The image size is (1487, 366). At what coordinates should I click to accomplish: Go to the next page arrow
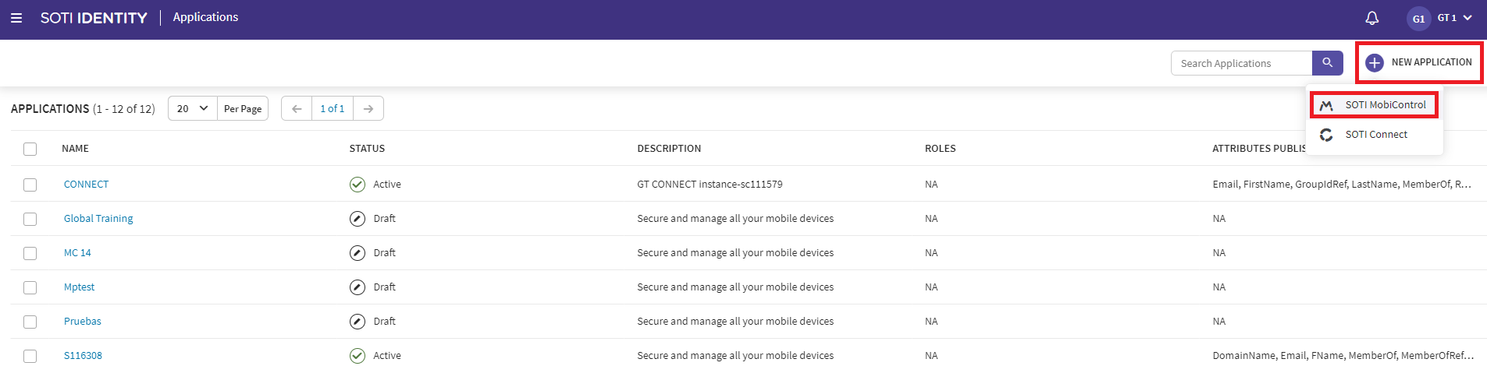(368, 109)
